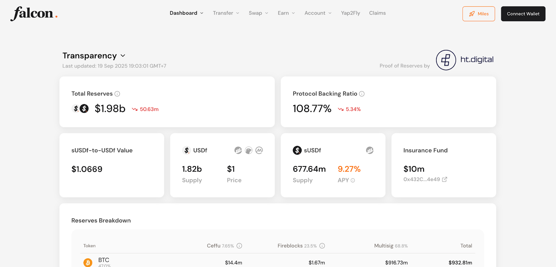556x267 pixels.
Task: Click the USDf token icon
Action: click(187, 150)
